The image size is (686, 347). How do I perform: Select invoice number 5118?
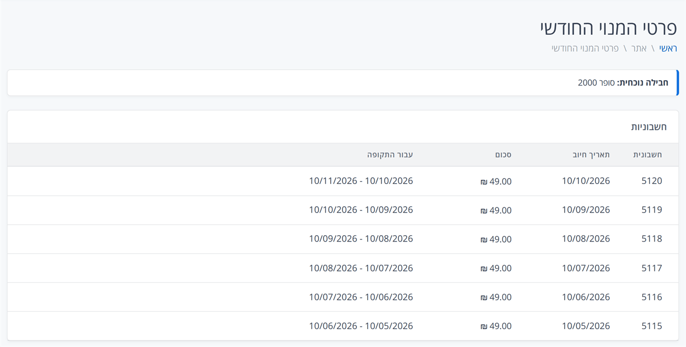pyautogui.click(x=652, y=239)
